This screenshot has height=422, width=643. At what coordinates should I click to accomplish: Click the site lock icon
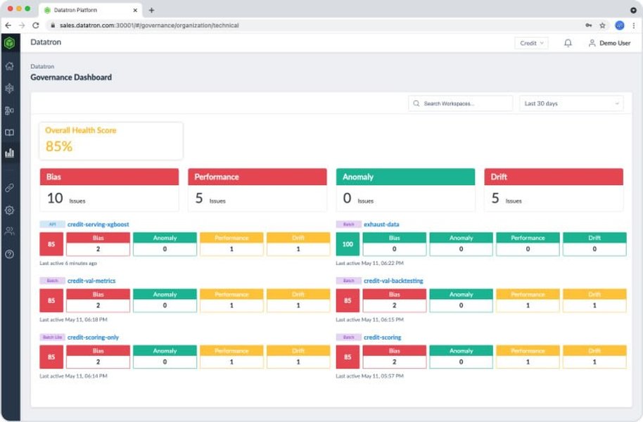(x=53, y=25)
